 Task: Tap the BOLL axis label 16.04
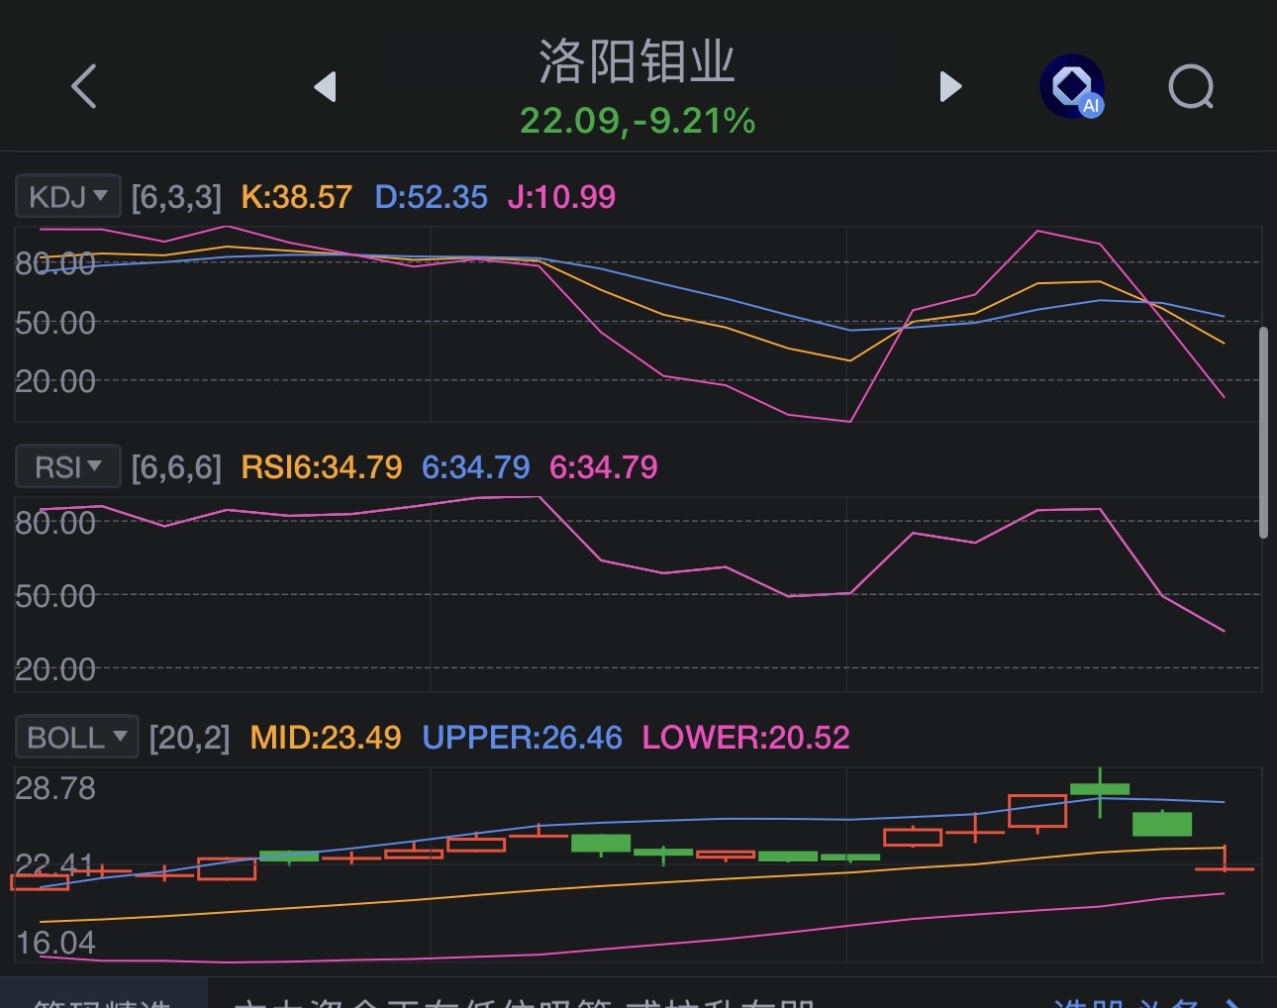55,943
